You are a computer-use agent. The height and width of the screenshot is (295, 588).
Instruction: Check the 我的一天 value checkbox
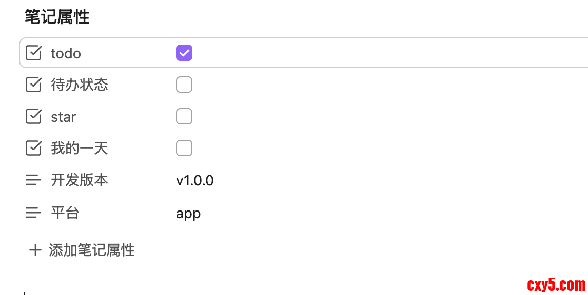[x=184, y=148]
